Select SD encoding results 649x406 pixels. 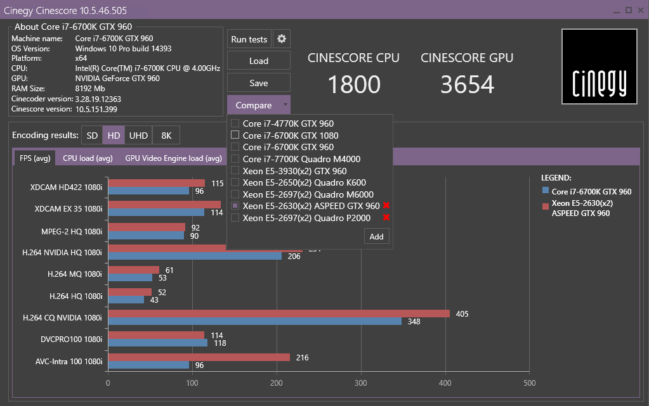pyautogui.click(x=92, y=136)
